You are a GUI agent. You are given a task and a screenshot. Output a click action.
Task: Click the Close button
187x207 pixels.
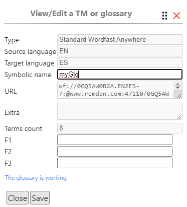coord(18,198)
